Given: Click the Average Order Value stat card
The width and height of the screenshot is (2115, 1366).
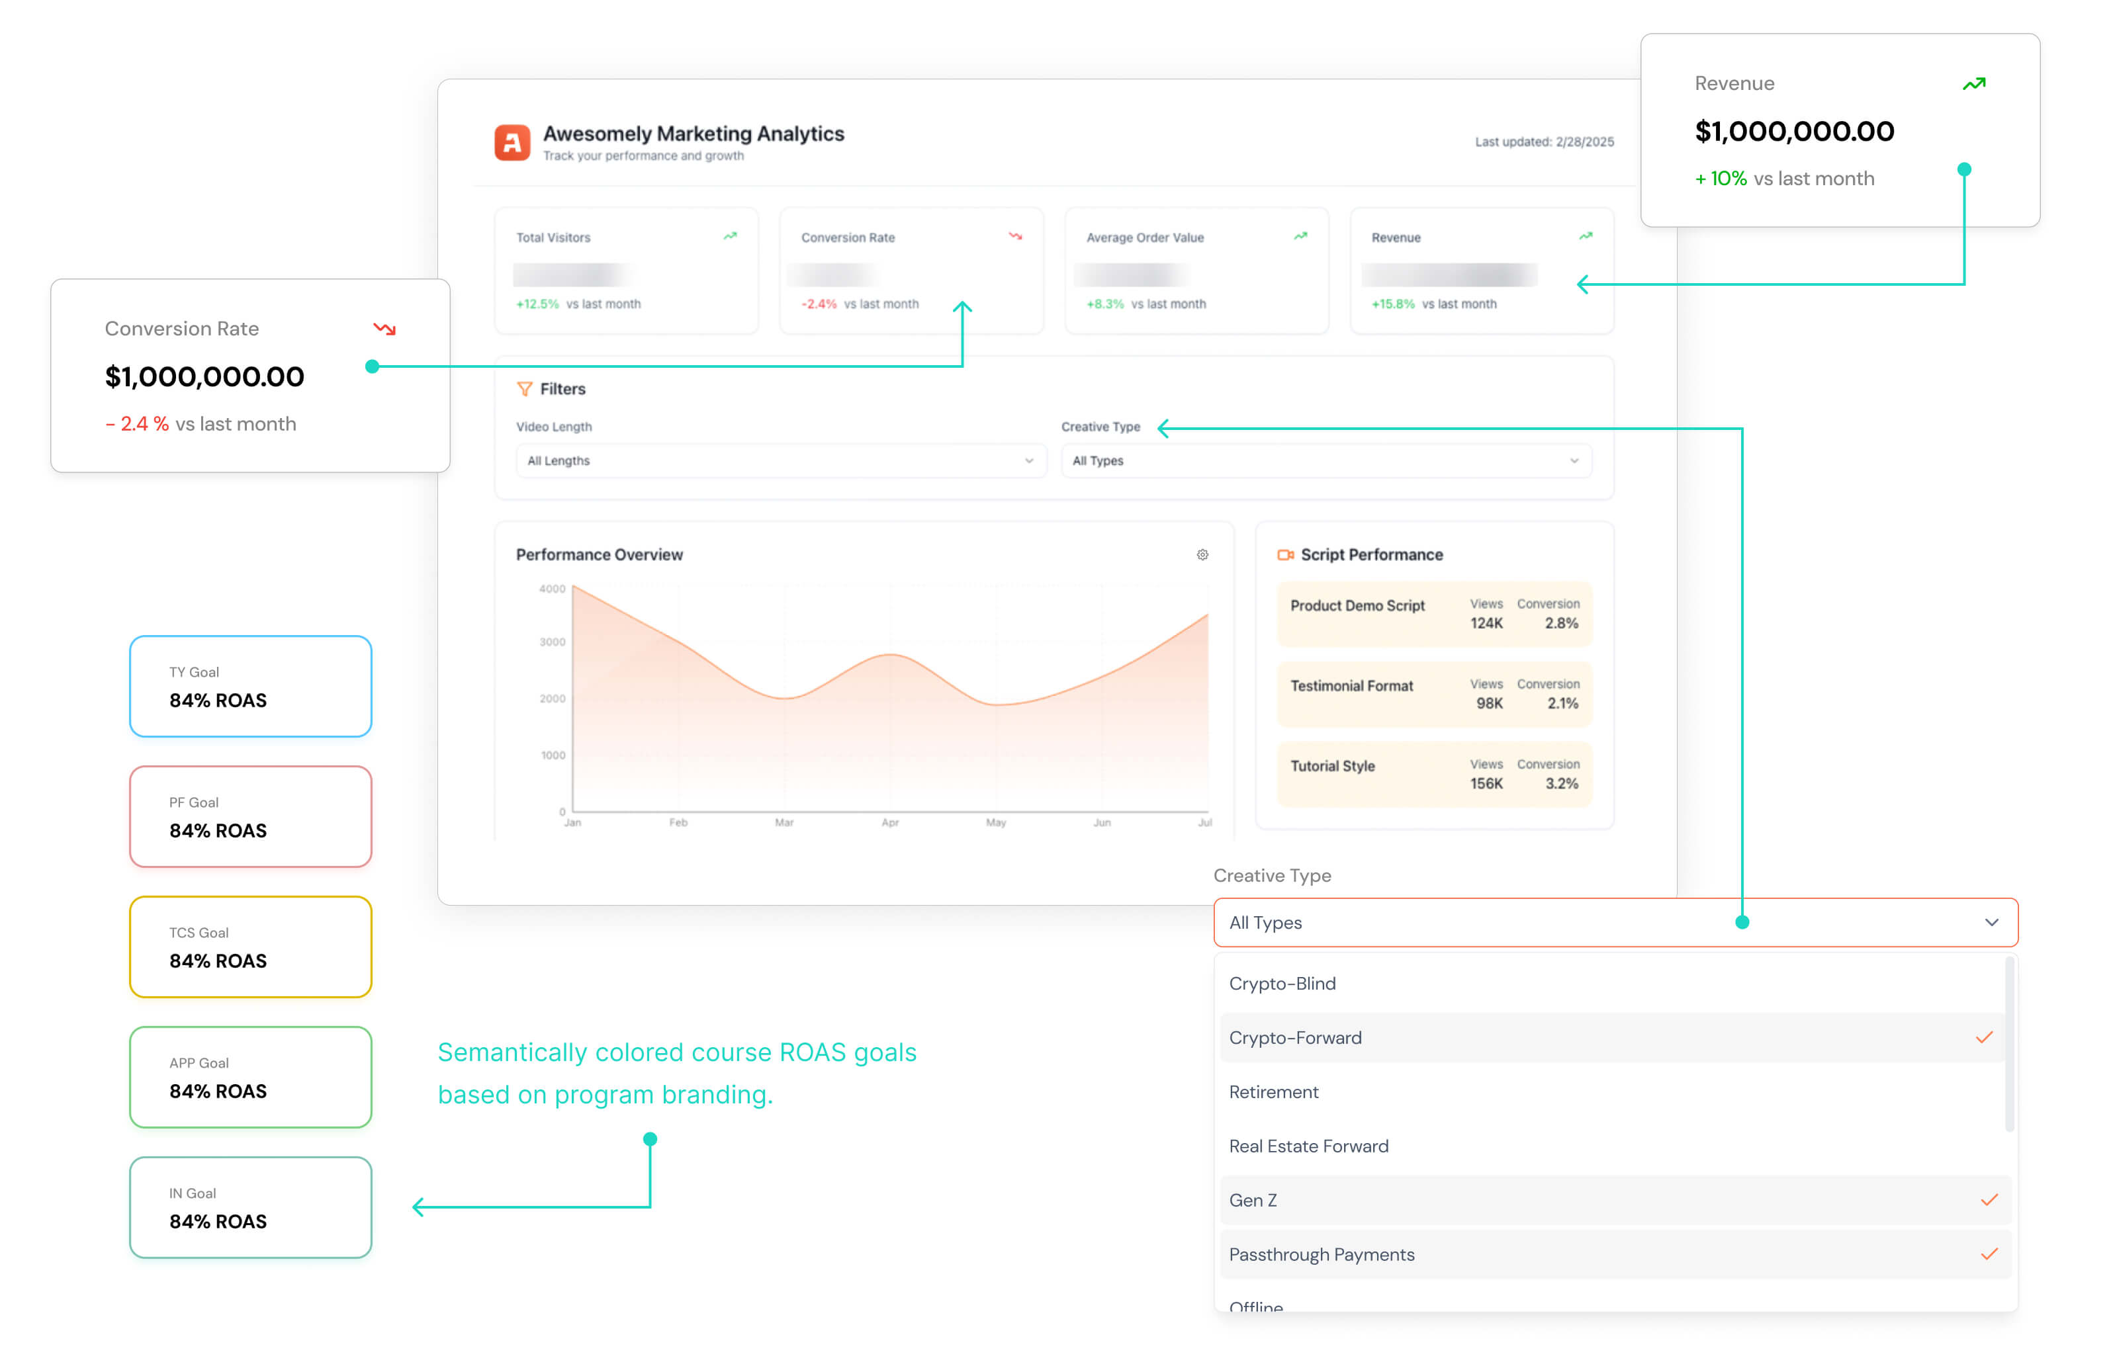Looking at the screenshot, I should tap(1196, 271).
